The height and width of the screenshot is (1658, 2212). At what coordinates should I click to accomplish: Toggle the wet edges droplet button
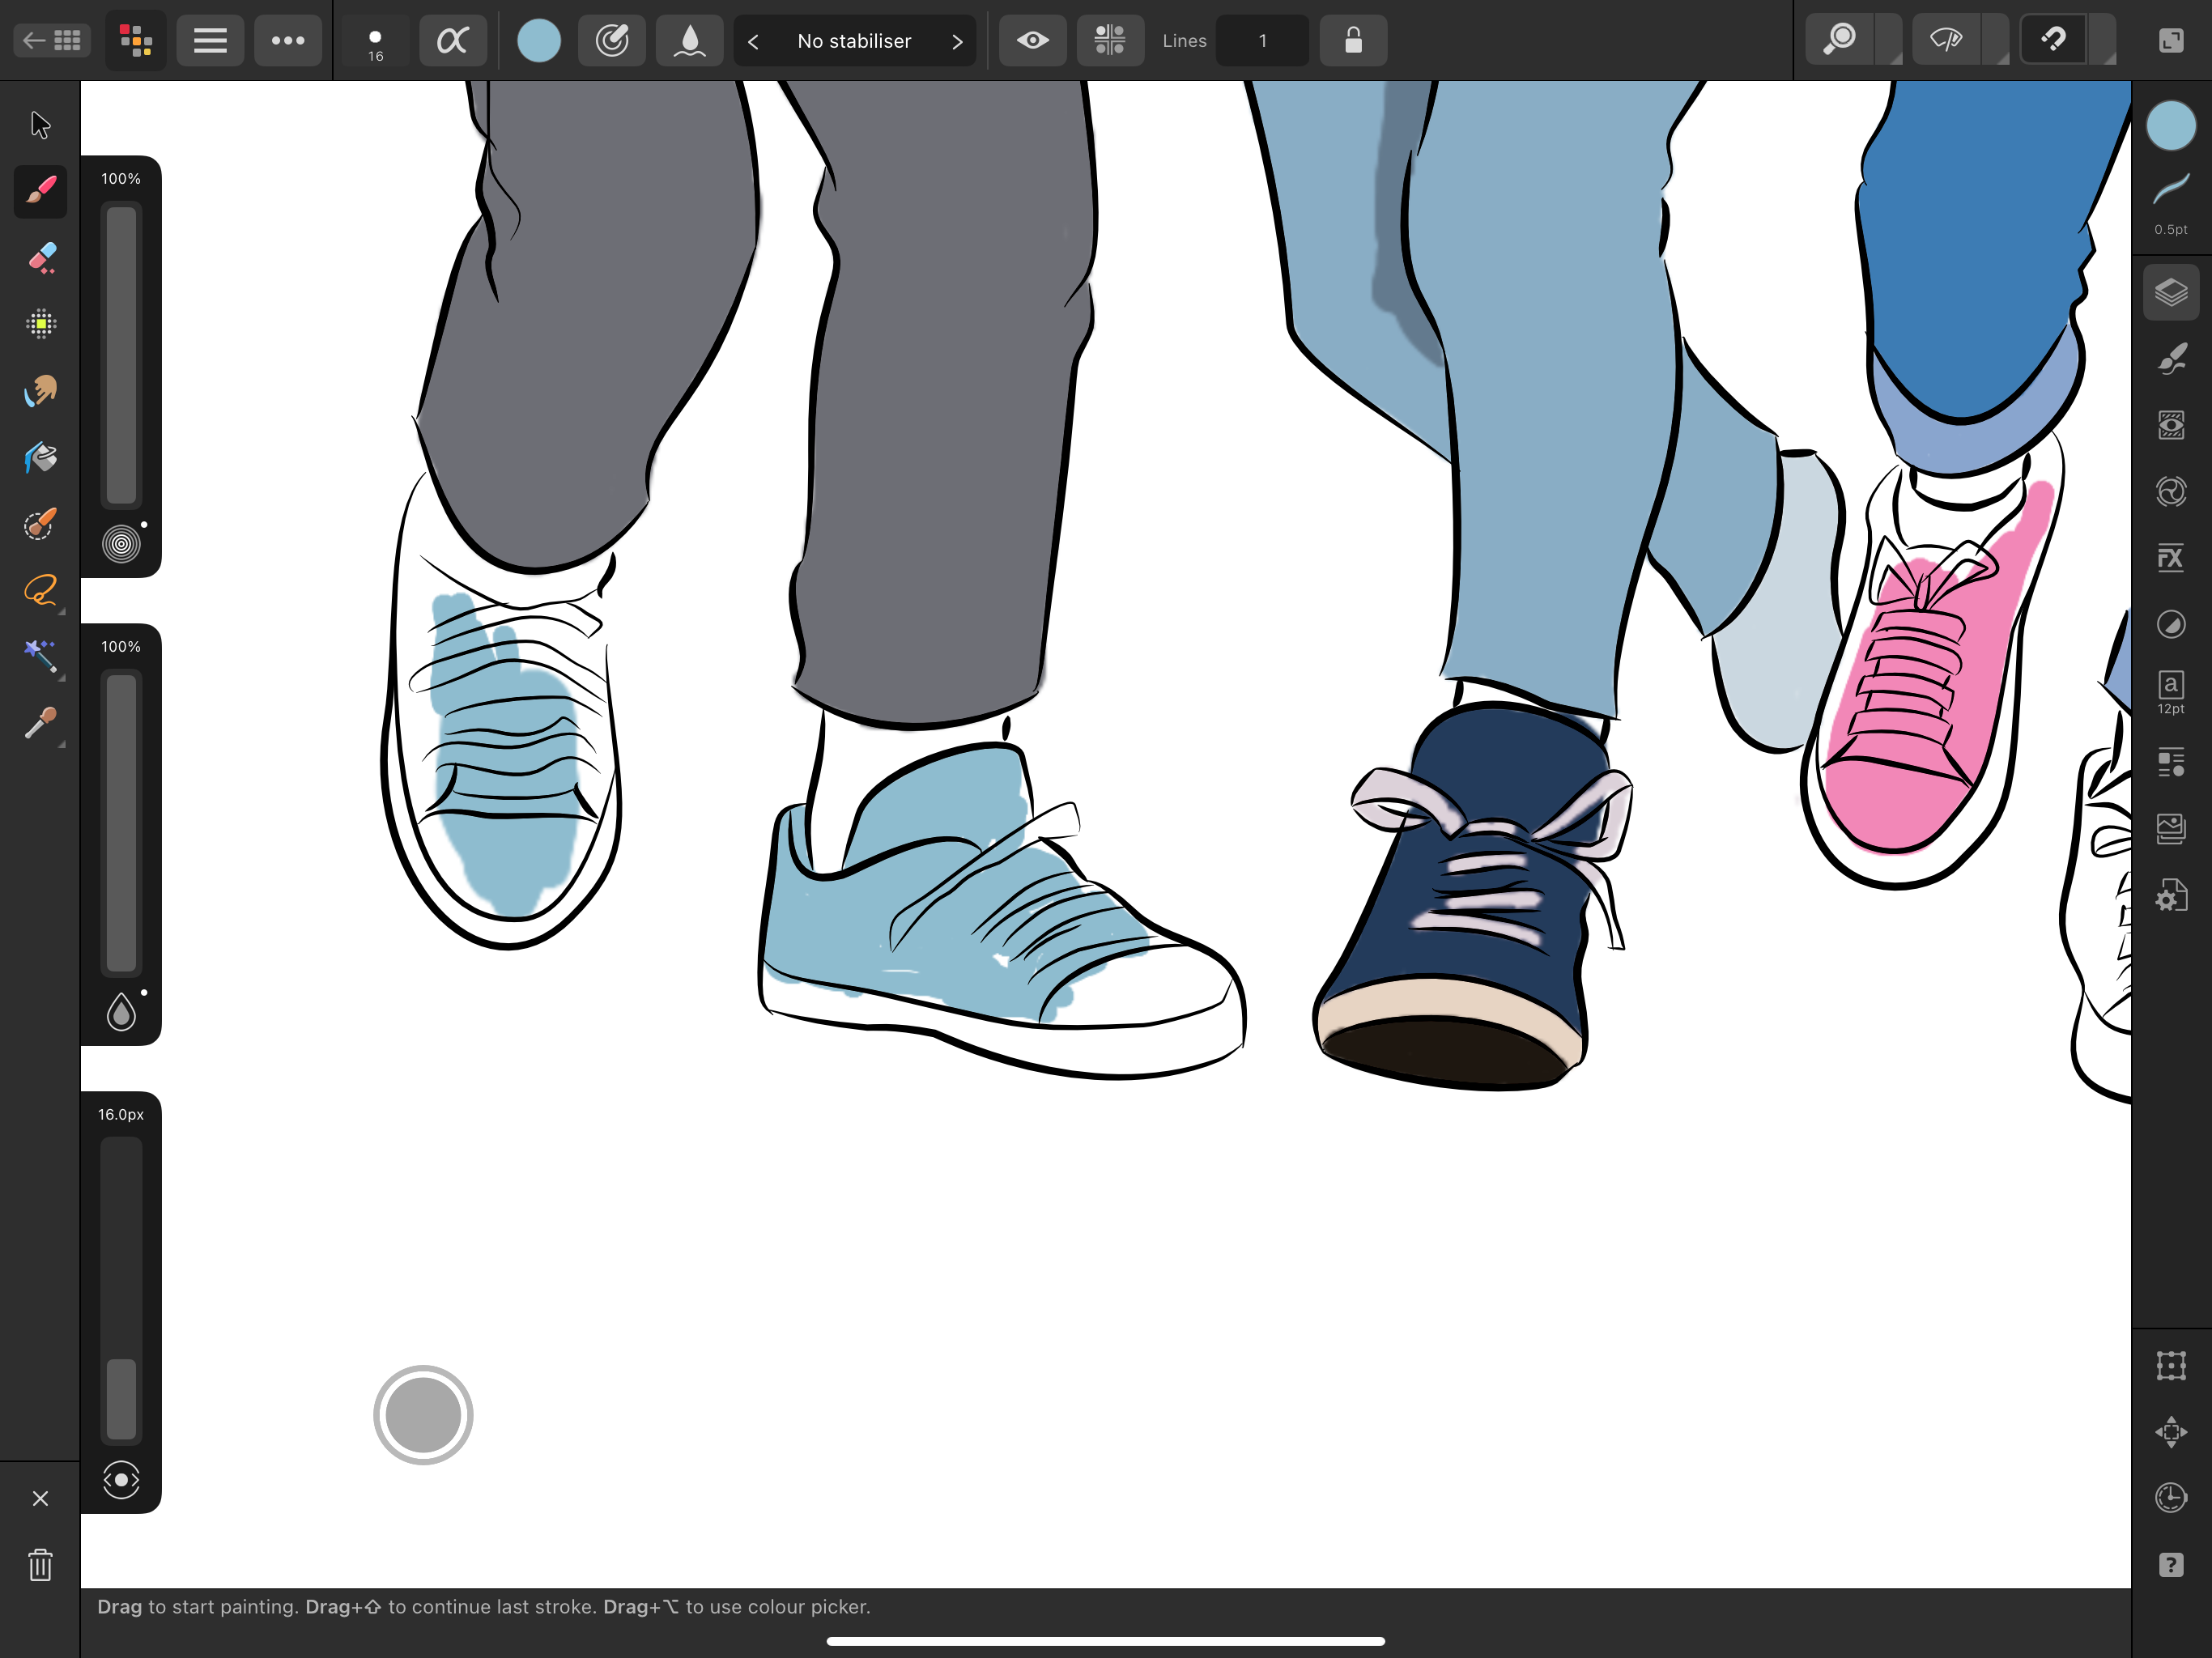click(690, 41)
